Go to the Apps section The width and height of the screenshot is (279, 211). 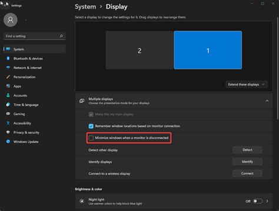pos(35,86)
